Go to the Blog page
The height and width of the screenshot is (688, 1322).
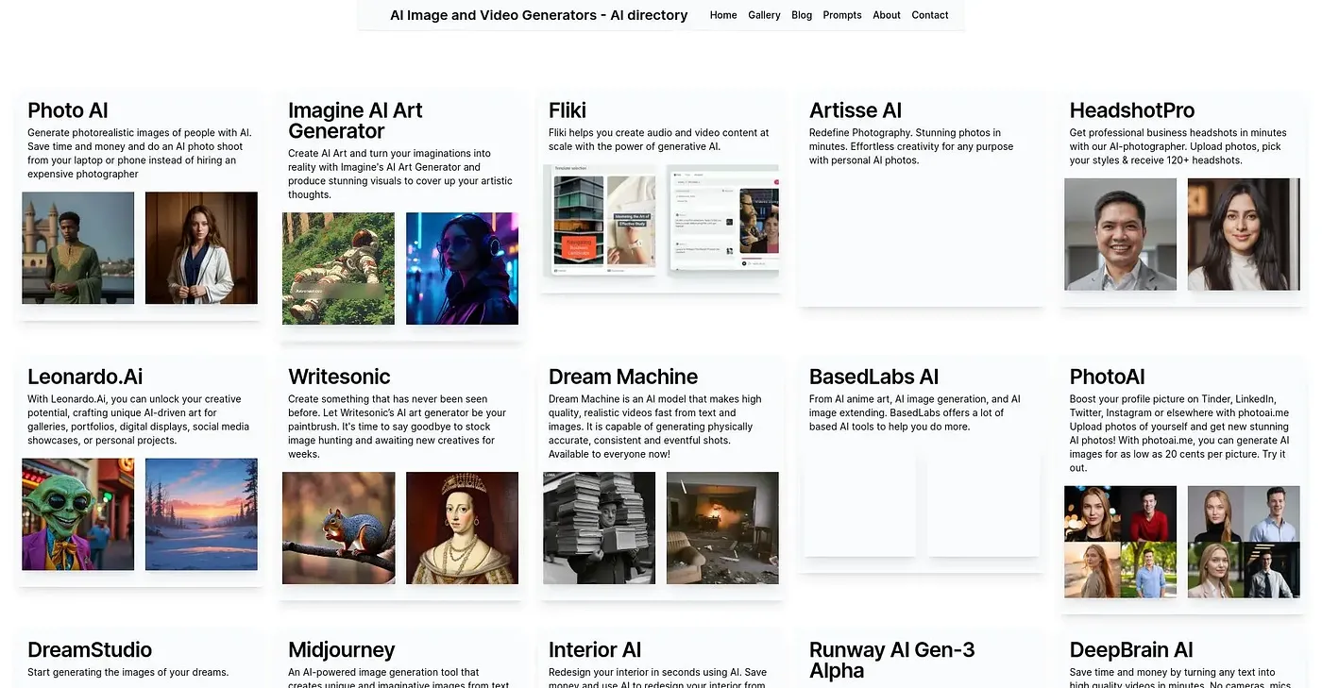coord(802,15)
